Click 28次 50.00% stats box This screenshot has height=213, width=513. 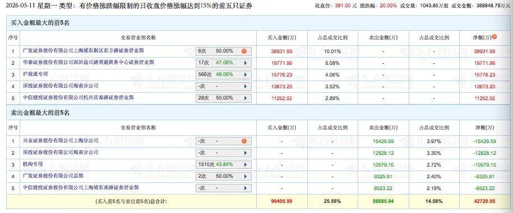(x=224, y=98)
